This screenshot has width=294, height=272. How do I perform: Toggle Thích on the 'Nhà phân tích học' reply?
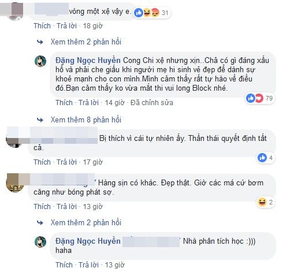64,265
